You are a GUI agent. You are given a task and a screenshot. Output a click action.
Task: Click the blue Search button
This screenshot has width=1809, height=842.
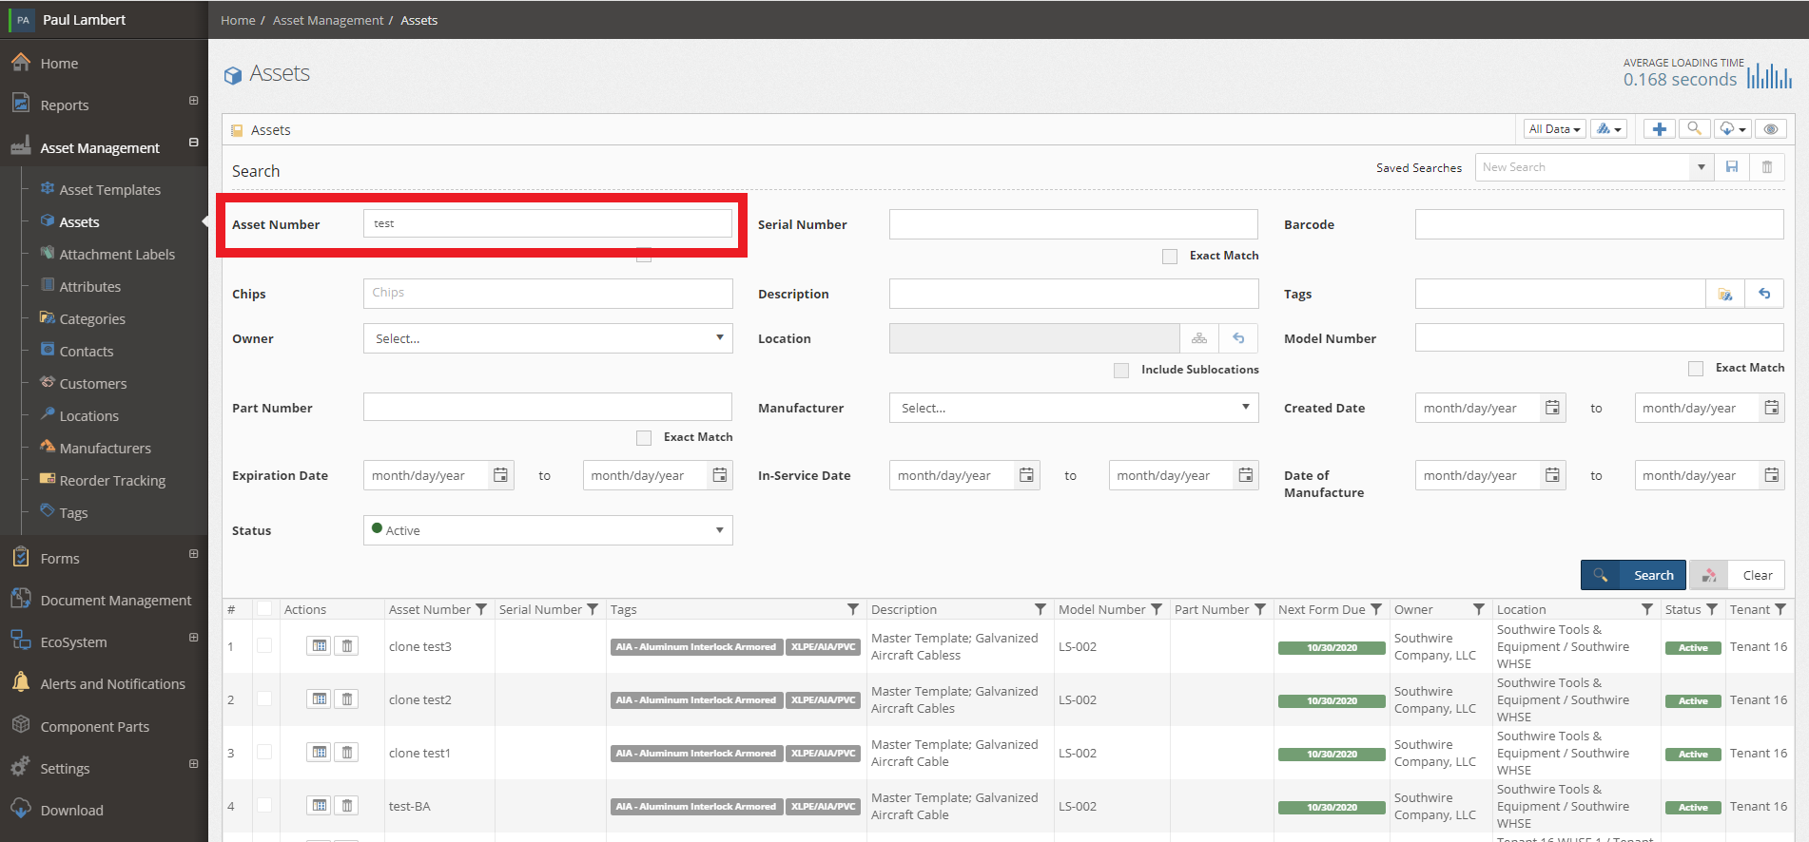[1633, 575]
